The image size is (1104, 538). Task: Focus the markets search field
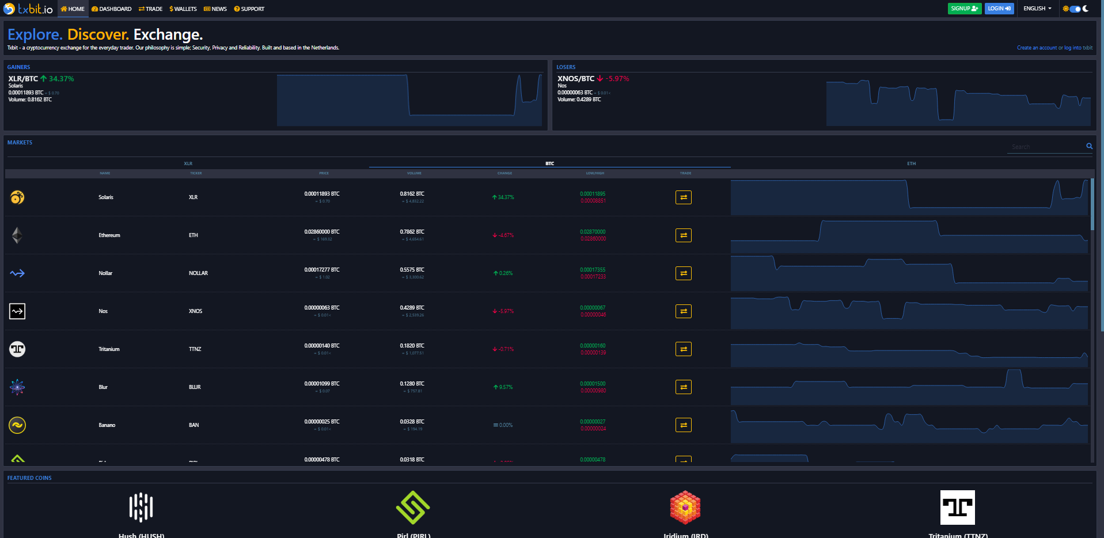1047,147
